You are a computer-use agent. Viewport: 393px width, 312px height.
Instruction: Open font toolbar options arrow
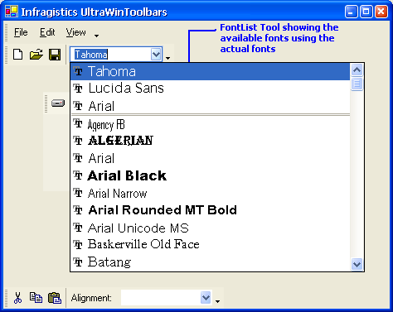coord(167,58)
